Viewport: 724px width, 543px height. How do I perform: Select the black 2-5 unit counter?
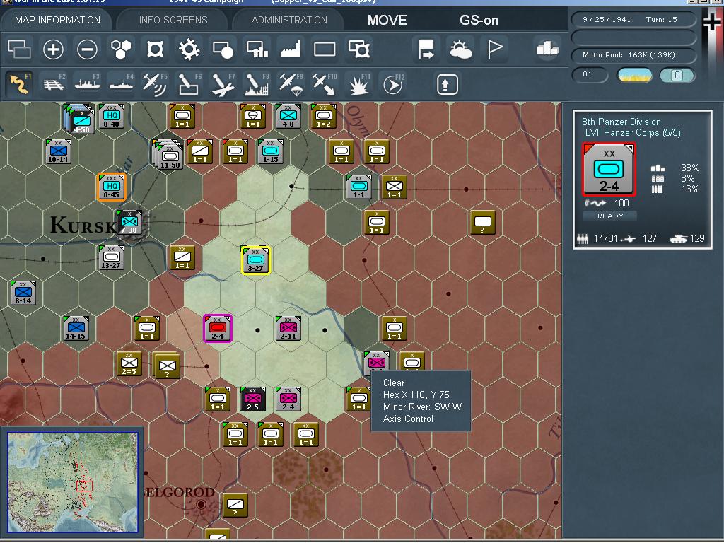coord(252,399)
